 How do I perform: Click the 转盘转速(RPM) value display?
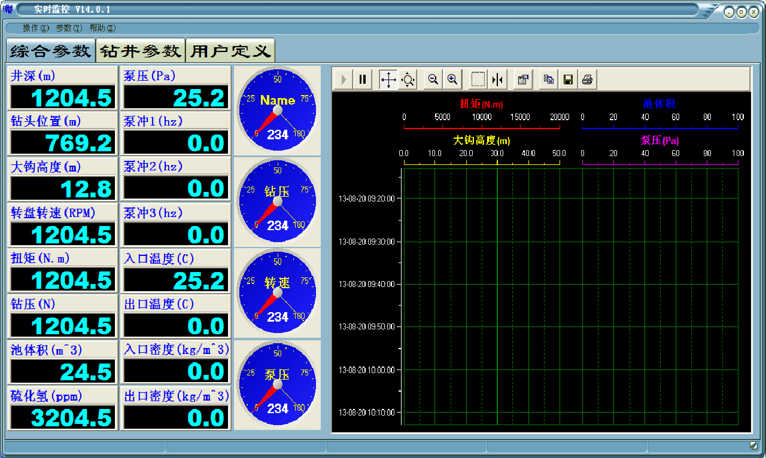(62, 235)
